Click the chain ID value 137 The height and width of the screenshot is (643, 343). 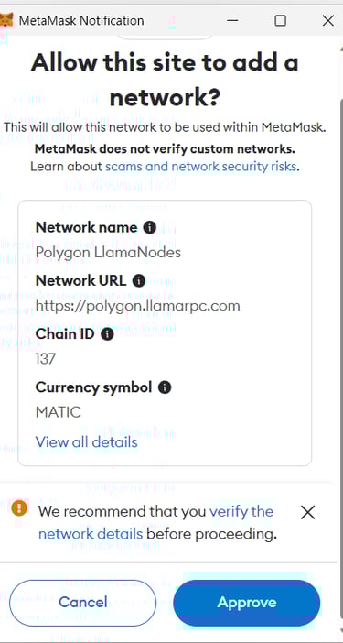(x=46, y=359)
